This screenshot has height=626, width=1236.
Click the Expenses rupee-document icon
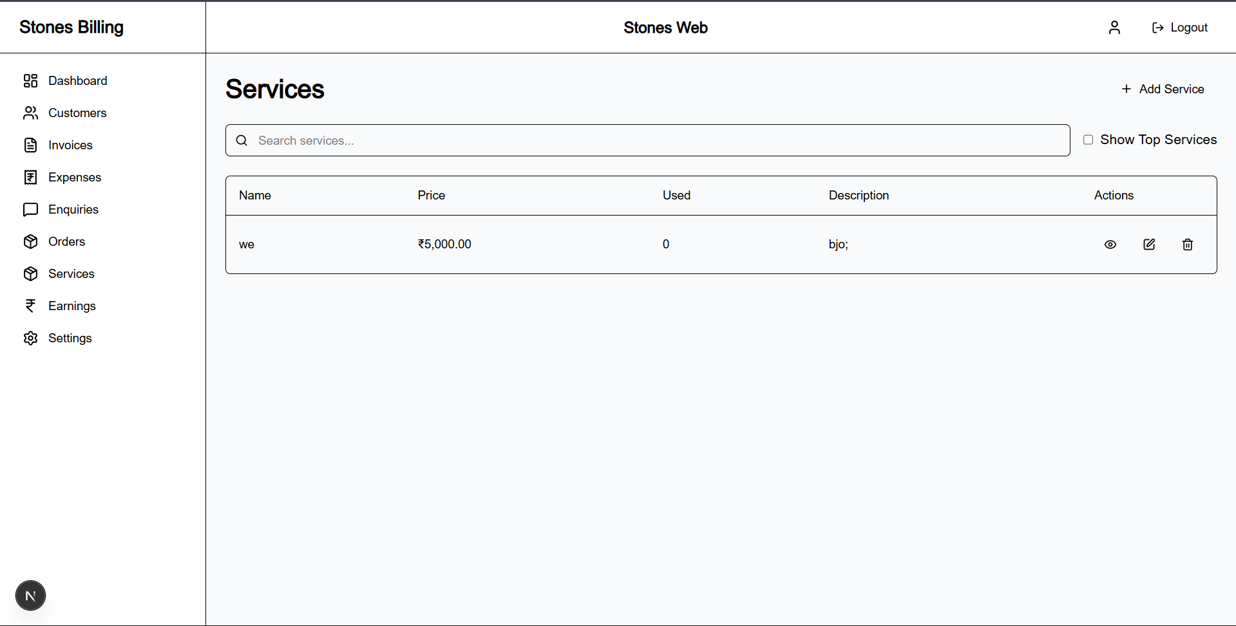[x=31, y=177]
